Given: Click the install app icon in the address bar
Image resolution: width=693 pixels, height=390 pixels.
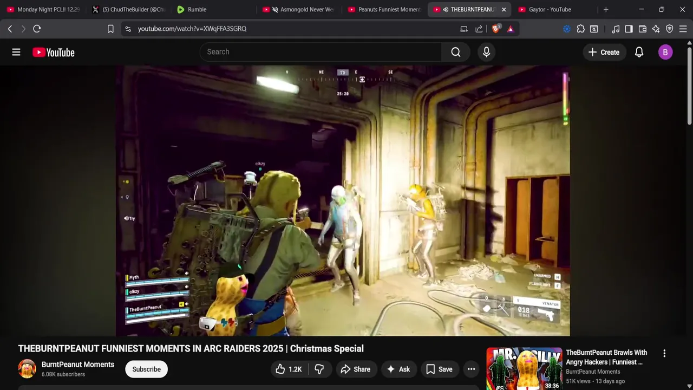Looking at the screenshot, I should 464,29.
